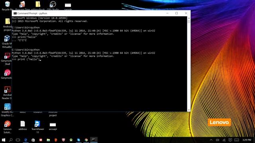Click the Command Prompt taskbar button
Screen dimensions: 255x143
[x=94, y=140]
